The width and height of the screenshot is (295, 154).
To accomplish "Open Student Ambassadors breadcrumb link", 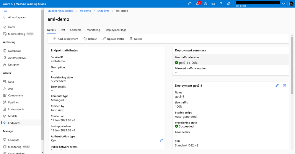I will click(61, 11).
